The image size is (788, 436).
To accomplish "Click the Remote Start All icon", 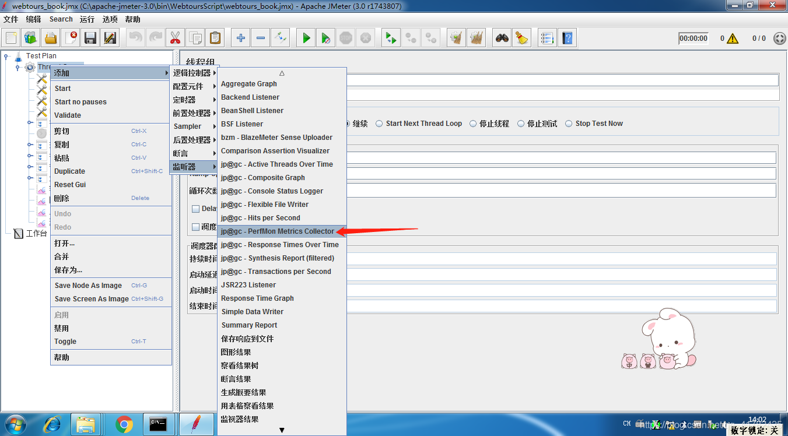I will pos(390,38).
